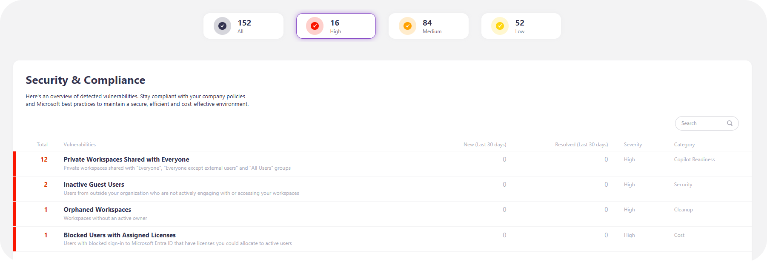Click the Vulnerabilities column header
Viewport: 767px width, 262px height.
(80, 145)
